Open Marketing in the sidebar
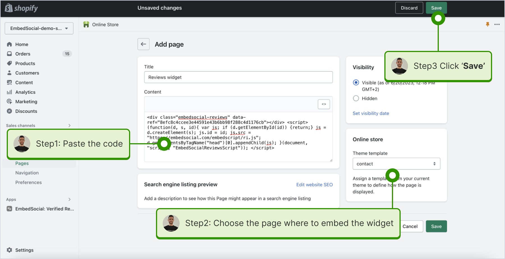 point(26,102)
